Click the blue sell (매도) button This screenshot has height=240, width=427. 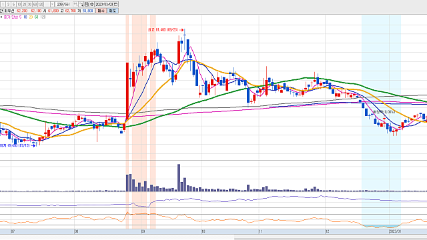pyautogui.click(x=113, y=11)
